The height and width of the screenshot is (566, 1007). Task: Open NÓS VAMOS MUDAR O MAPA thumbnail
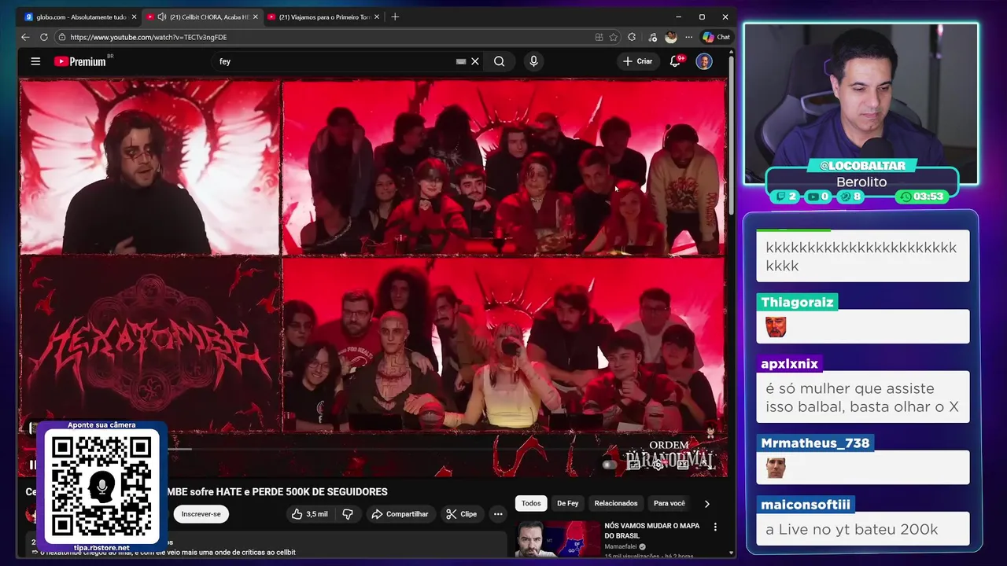[x=558, y=540]
